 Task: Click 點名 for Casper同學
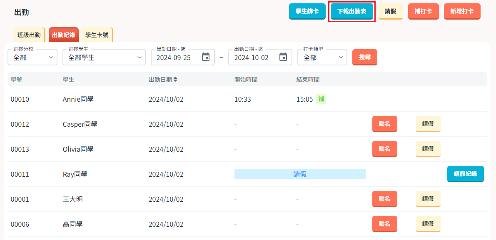385,124
